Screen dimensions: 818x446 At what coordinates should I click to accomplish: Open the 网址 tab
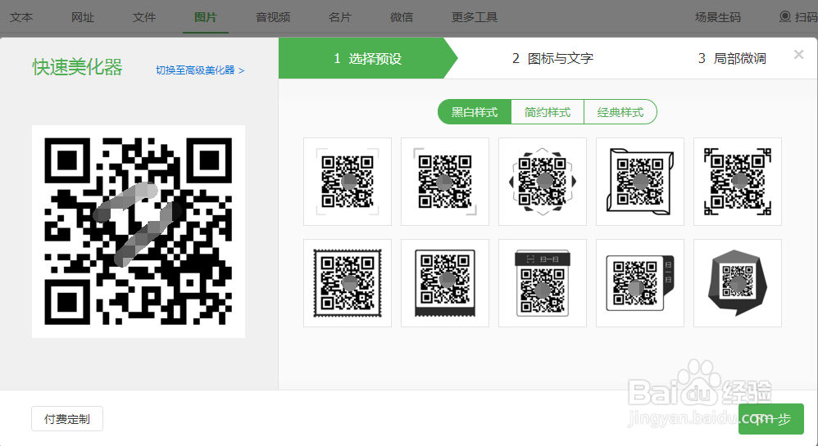(x=83, y=17)
